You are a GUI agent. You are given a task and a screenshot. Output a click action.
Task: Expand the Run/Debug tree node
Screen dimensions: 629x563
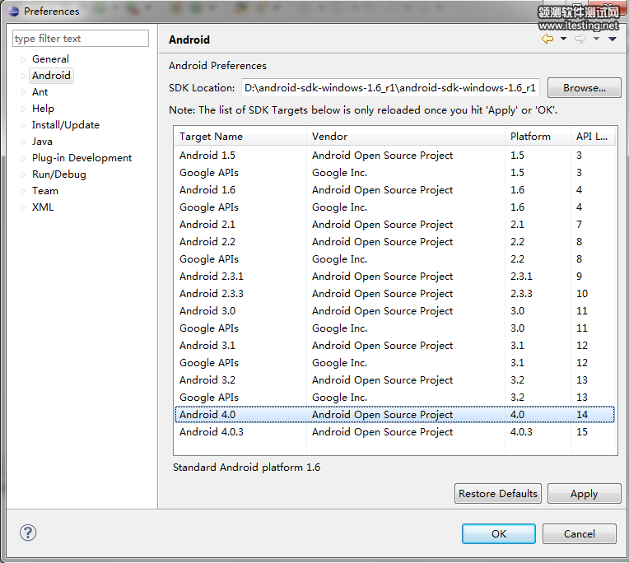click(x=23, y=174)
